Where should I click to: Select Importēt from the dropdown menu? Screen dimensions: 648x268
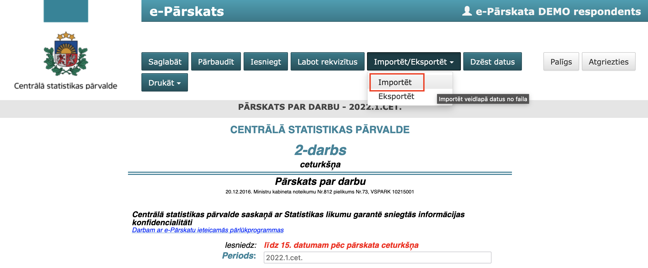pos(395,82)
